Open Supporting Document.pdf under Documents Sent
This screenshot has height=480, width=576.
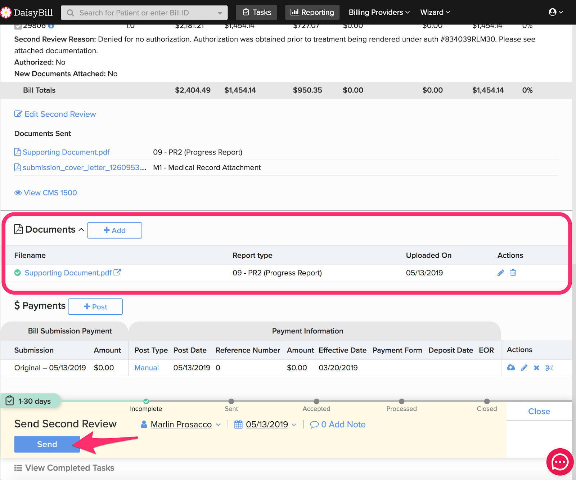coord(66,152)
